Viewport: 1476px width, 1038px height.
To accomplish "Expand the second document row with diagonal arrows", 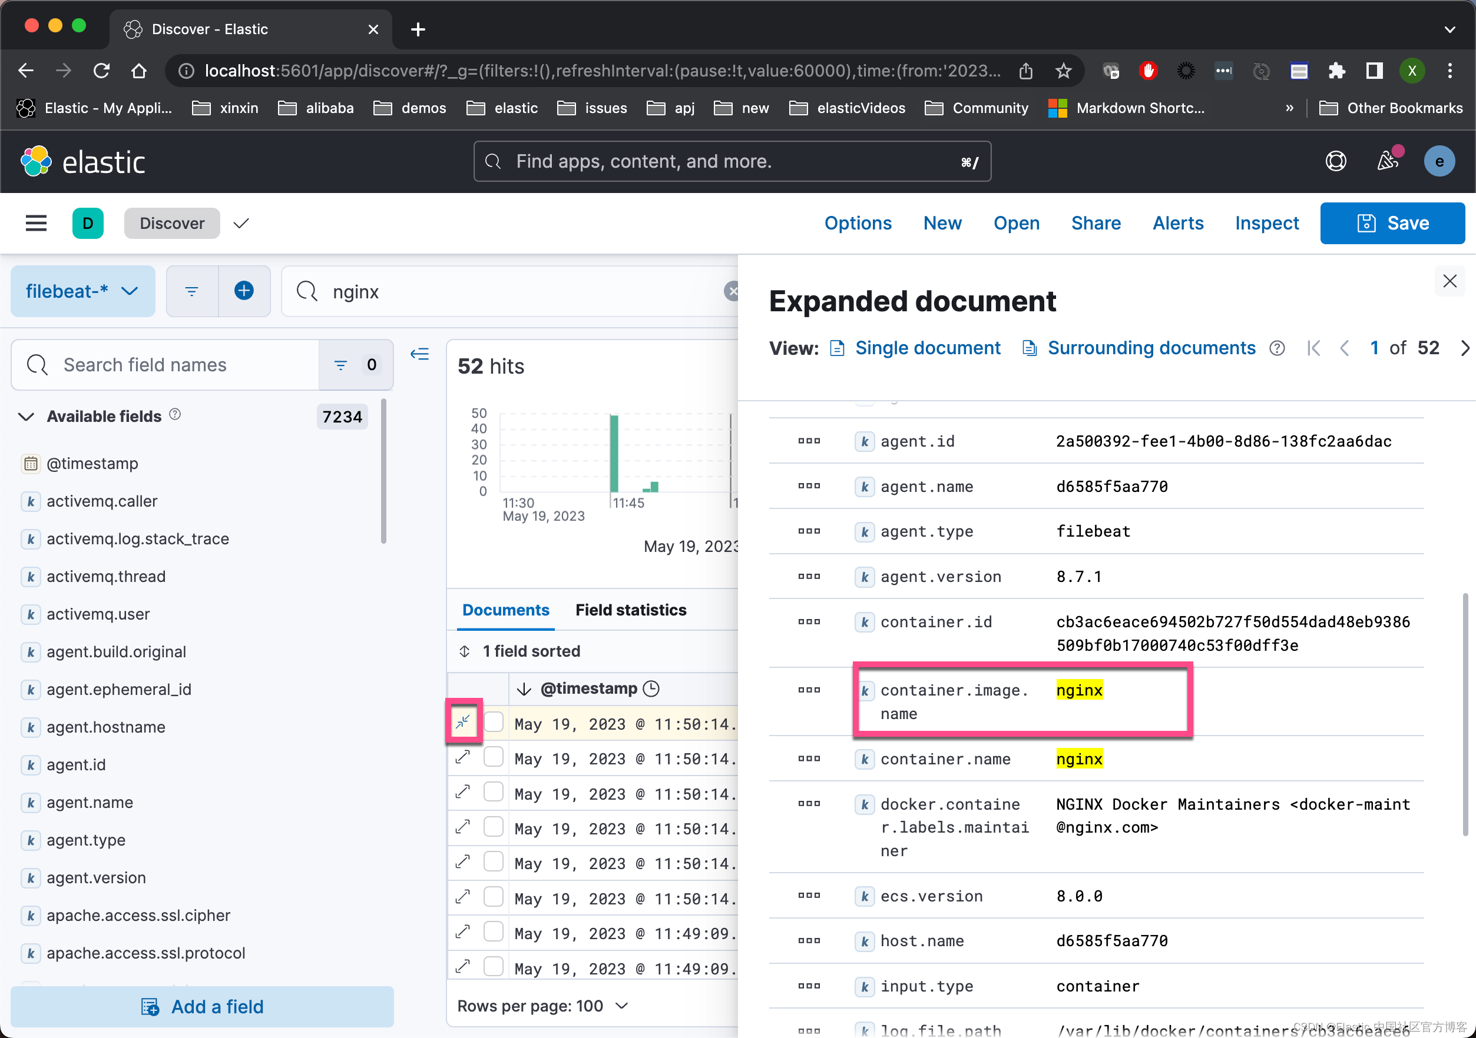I will (x=463, y=757).
